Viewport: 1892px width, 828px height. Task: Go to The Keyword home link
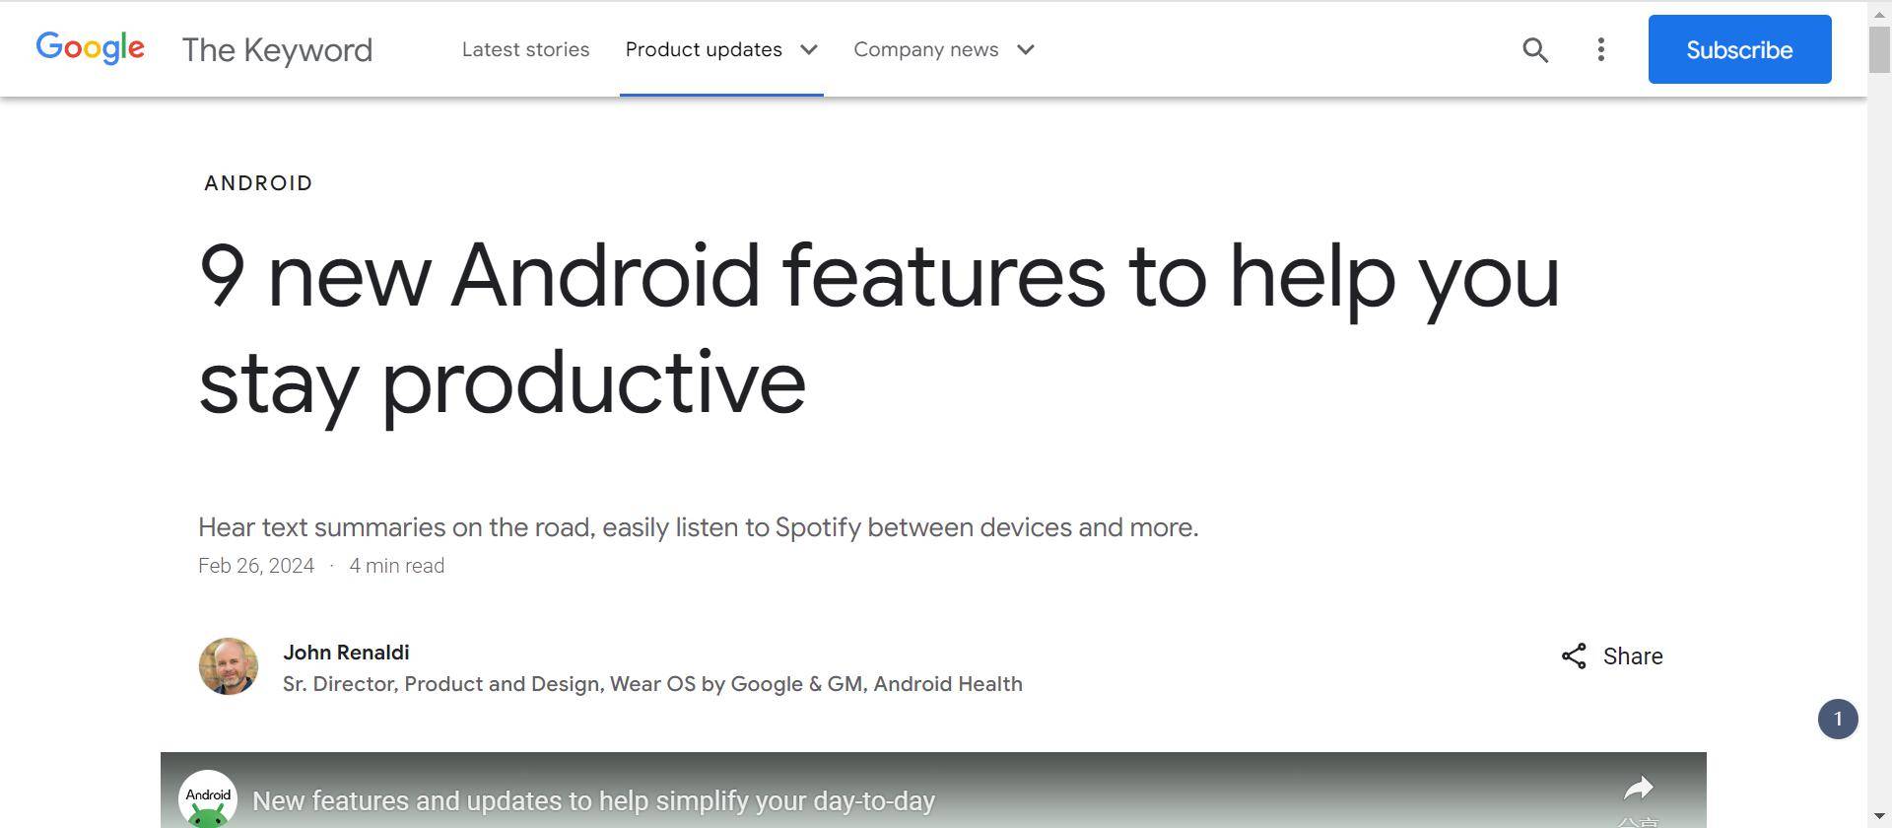pos(277,49)
